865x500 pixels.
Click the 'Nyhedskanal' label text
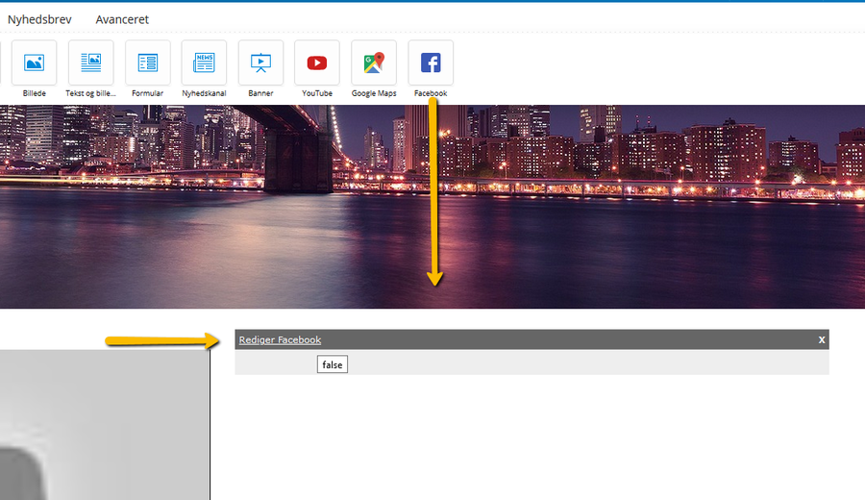pyautogui.click(x=204, y=93)
